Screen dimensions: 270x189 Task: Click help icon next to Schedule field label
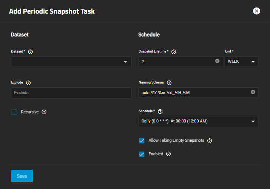click(x=160, y=112)
